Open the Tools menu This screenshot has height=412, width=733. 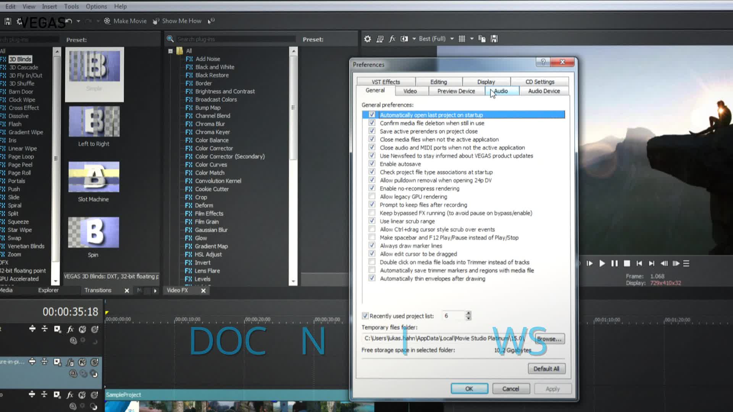(x=71, y=6)
